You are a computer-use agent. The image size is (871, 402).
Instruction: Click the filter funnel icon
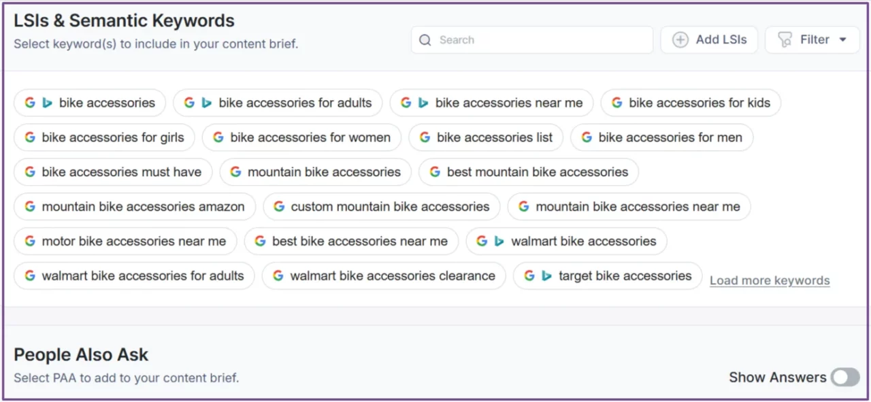coord(784,39)
